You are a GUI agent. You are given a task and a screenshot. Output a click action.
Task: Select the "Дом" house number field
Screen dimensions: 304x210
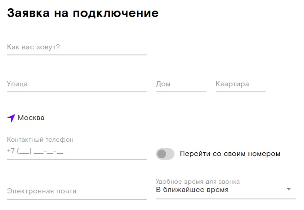click(181, 84)
